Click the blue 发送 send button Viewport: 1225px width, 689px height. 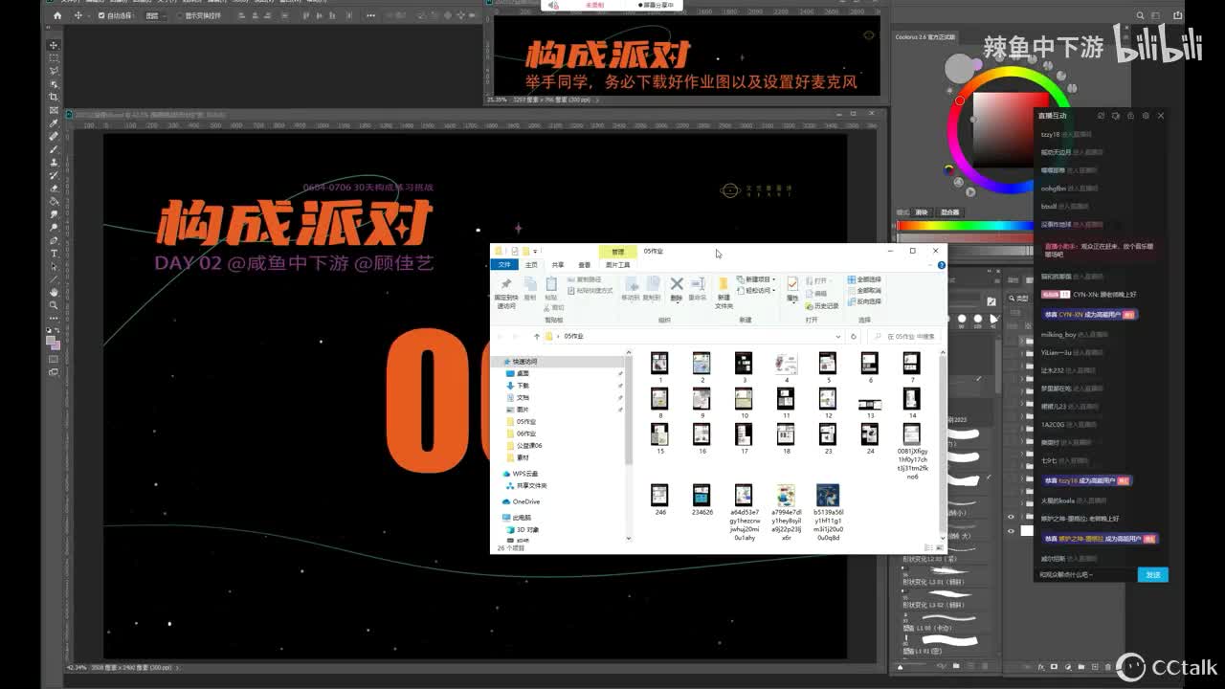point(1152,575)
